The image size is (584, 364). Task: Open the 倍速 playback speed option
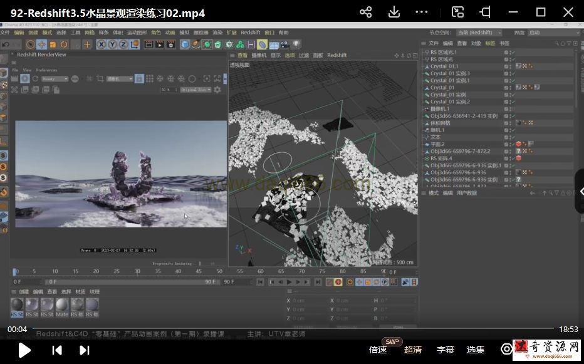tap(378, 350)
